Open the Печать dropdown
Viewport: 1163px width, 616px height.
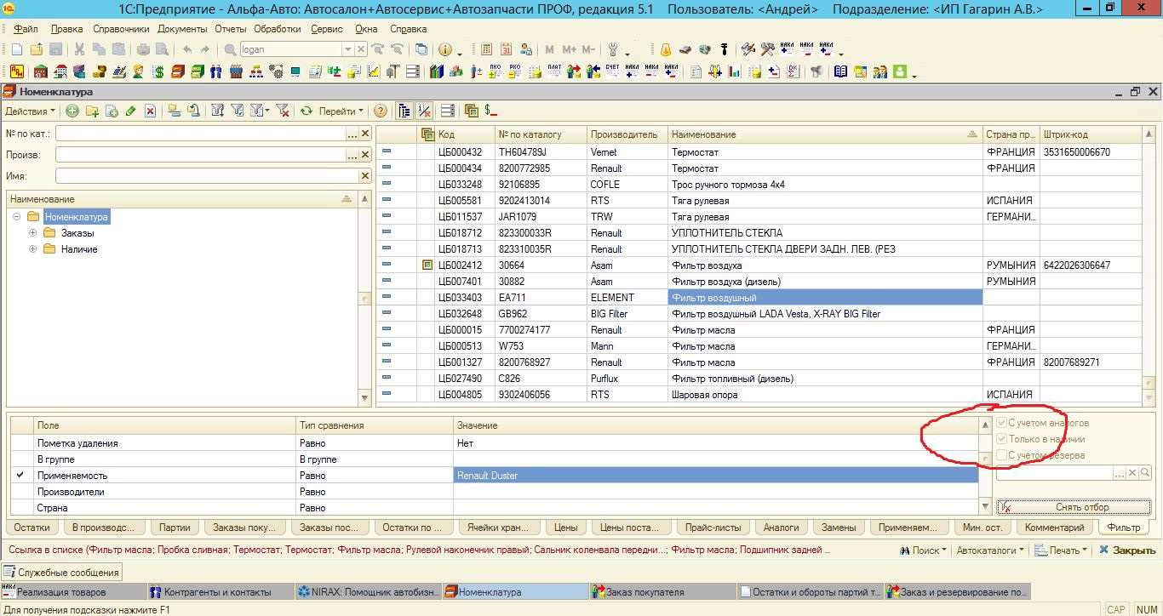coord(1062,550)
